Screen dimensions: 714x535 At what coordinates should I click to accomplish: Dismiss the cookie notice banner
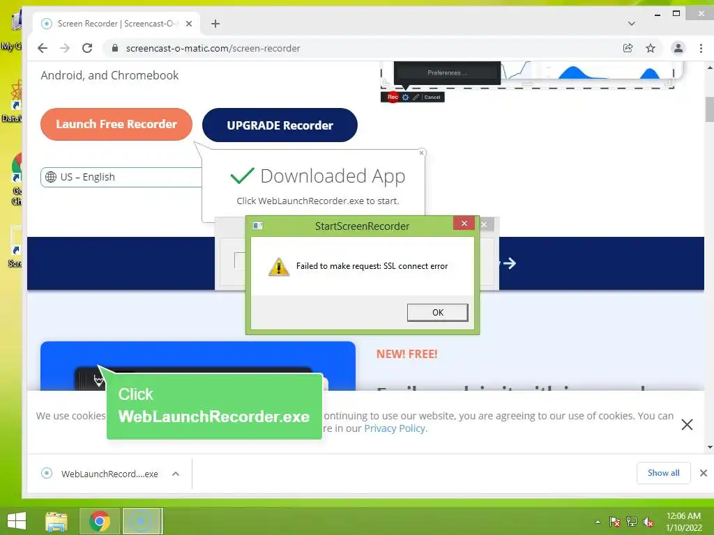(x=687, y=424)
